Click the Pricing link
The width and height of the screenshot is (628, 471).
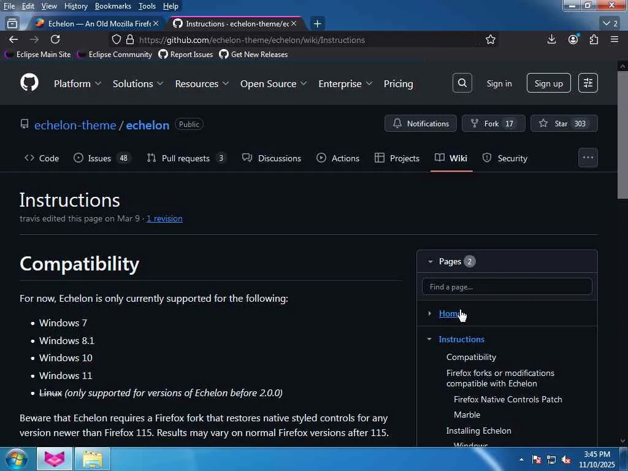click(398, 83)
